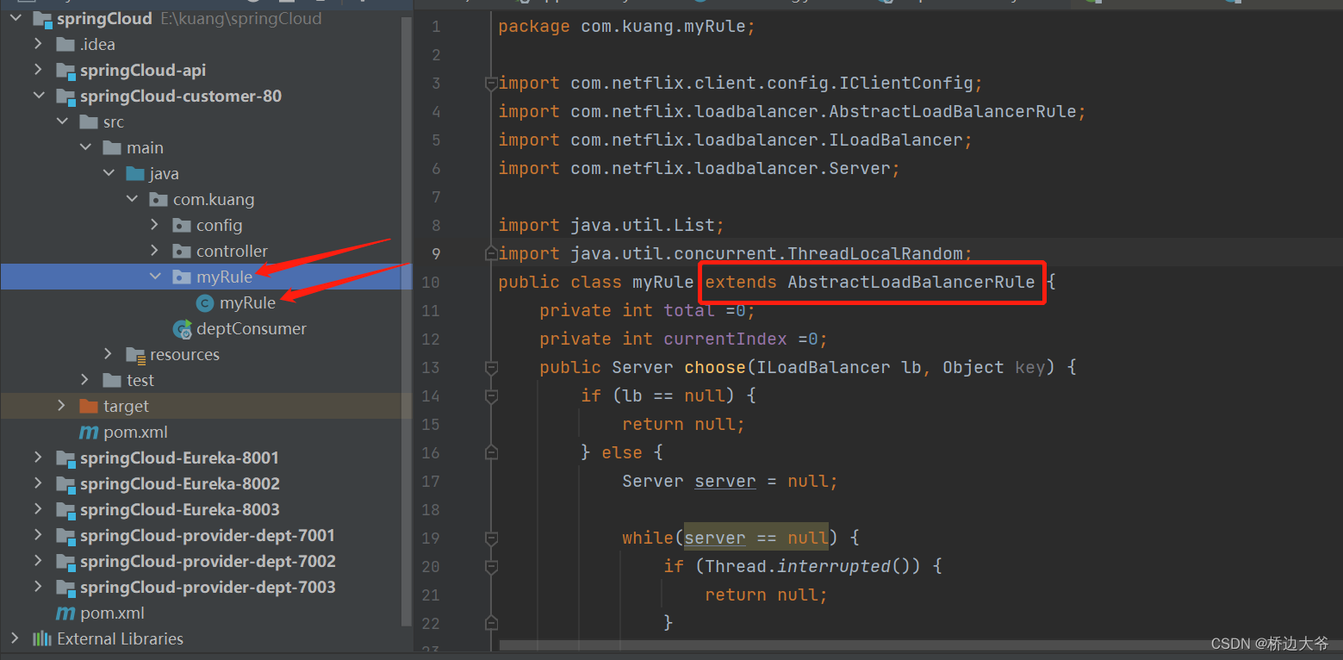The image size is (1343, 660).
Task: Click package com.kuang.myRule statement
Action: 627,27
